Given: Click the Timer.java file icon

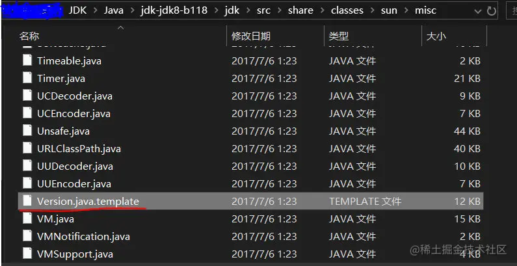Looking at the screenshot, I should [x=27, y=79].
